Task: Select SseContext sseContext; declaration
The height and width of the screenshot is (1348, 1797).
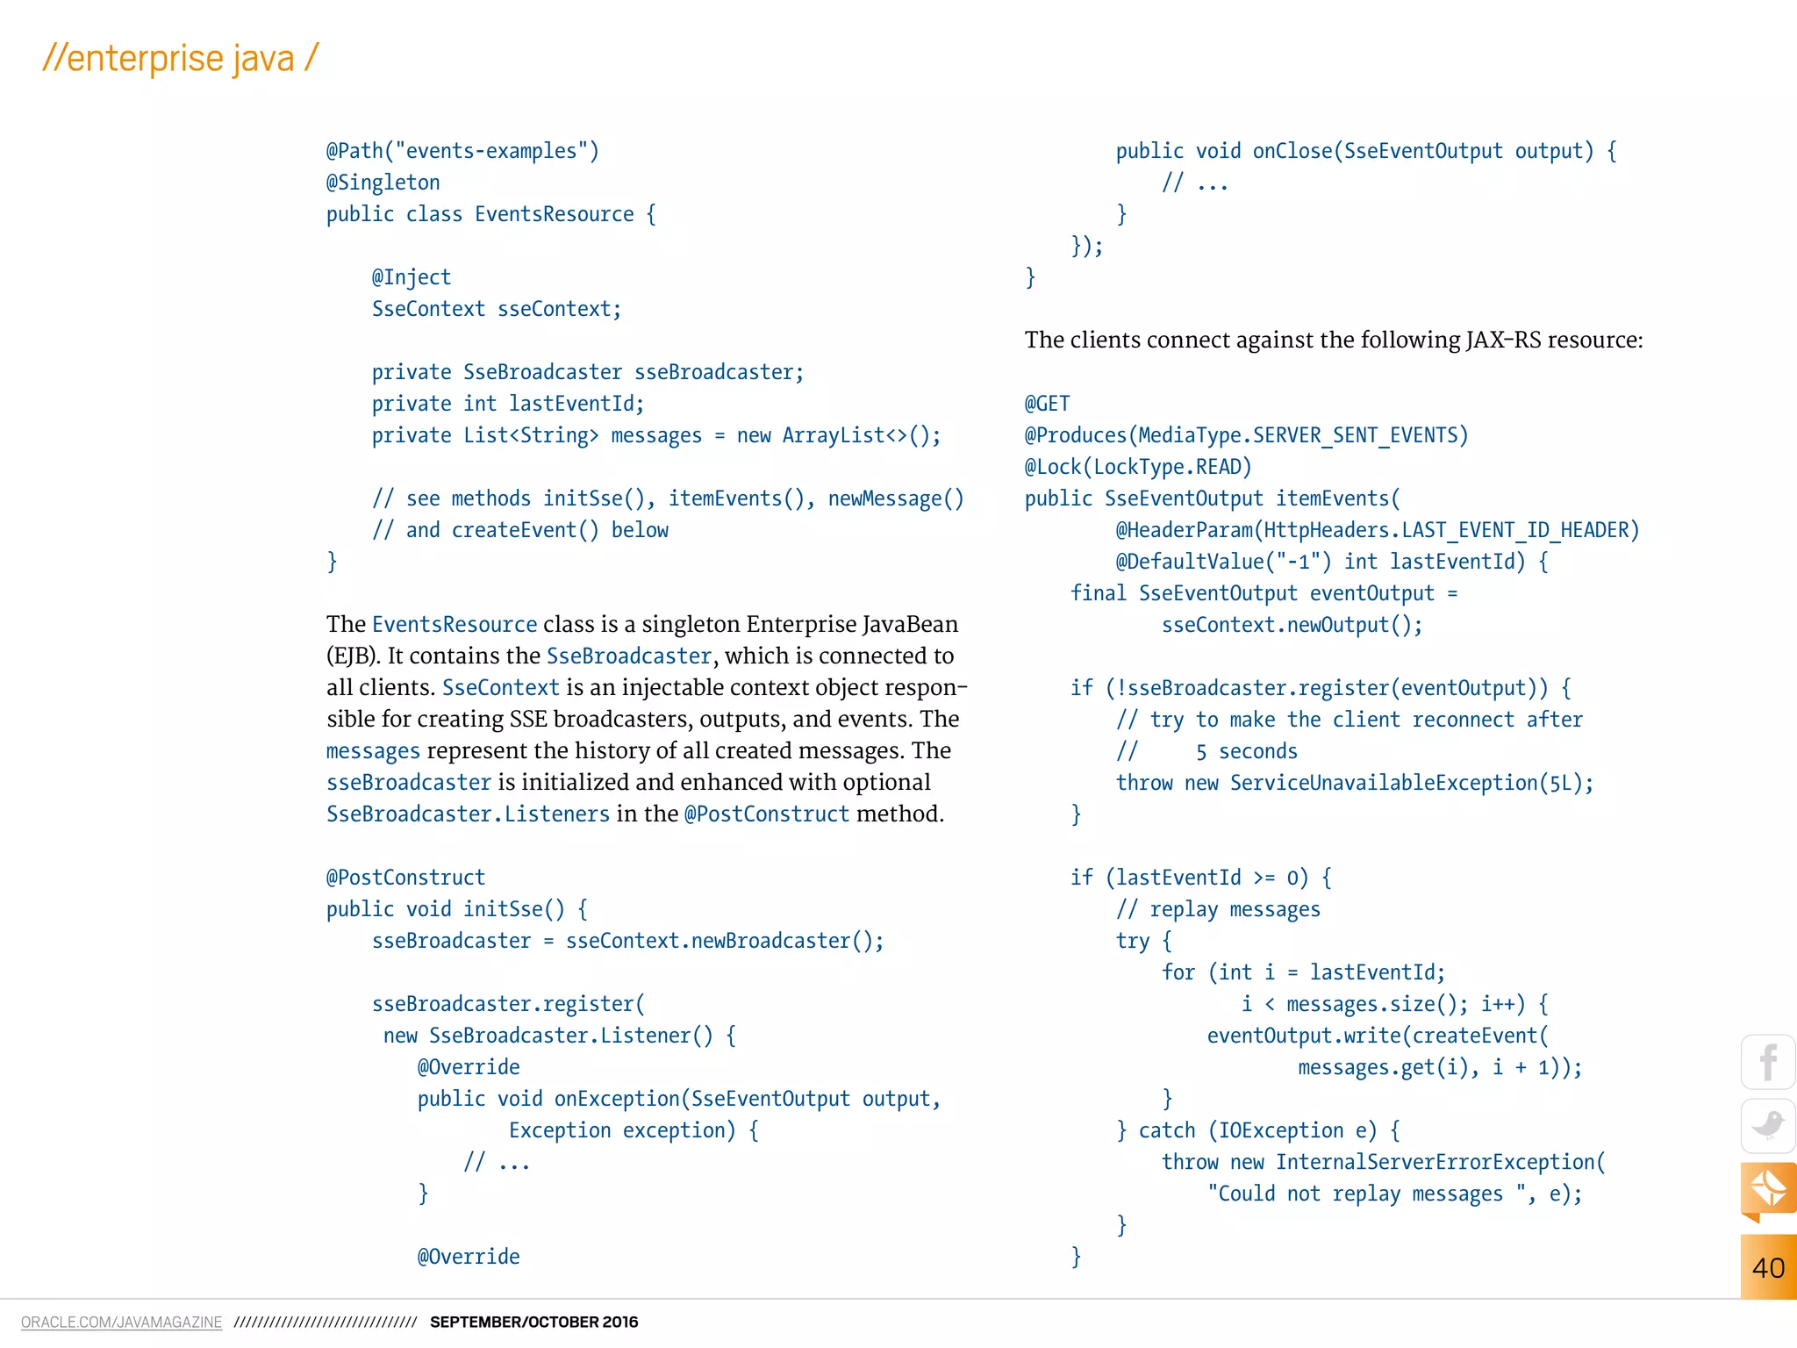Action: click(x=496, y=309)
